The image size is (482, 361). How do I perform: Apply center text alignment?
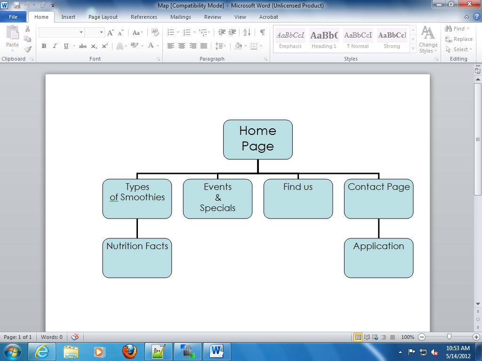coord(182,46)
